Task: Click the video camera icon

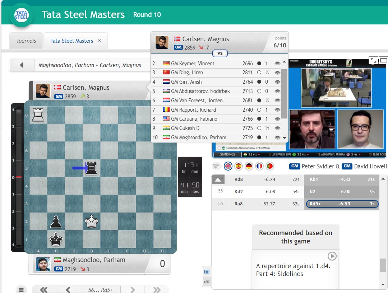Action: [216, 166]
